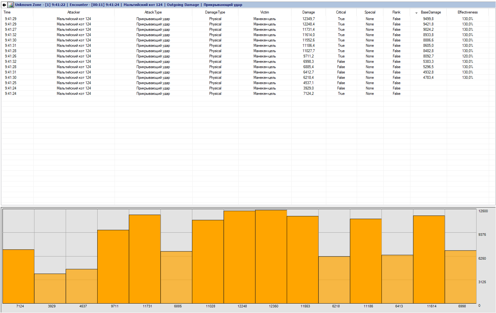Image resolution: width=496 pixels, height=313 pixels.
Task: Sort by the Damage column header
Action: pos(308,12)
